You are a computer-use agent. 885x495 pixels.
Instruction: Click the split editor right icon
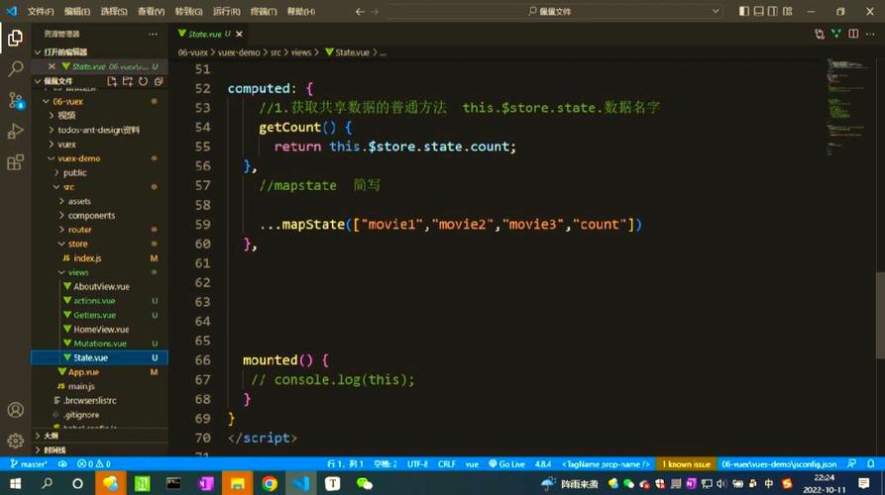coord(853,34)
